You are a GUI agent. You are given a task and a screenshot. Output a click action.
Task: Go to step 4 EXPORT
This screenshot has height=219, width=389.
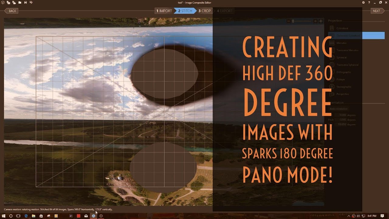click(225, 11)
